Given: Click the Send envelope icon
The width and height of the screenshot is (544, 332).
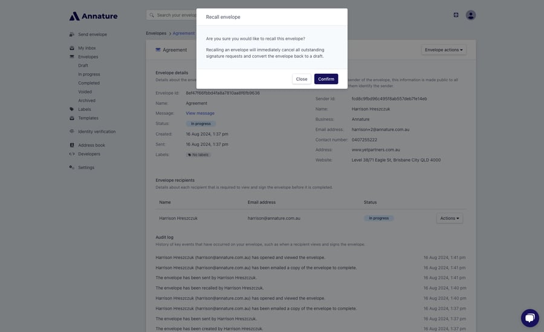Looking at the screenshot, I should [x=72, y=34].
